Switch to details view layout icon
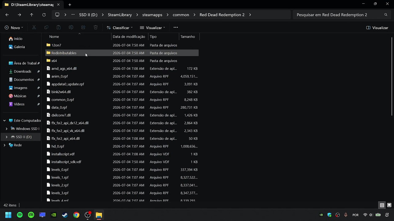The height and width of the screenshot is (221, 394). click(382, 205)
